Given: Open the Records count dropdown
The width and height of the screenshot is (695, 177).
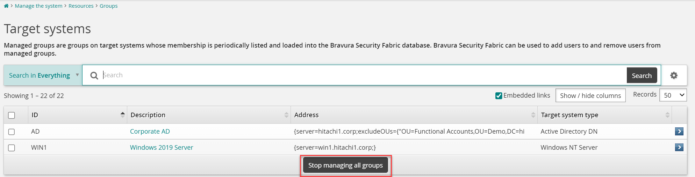Looking at the screenshot, I should point(673,95).
